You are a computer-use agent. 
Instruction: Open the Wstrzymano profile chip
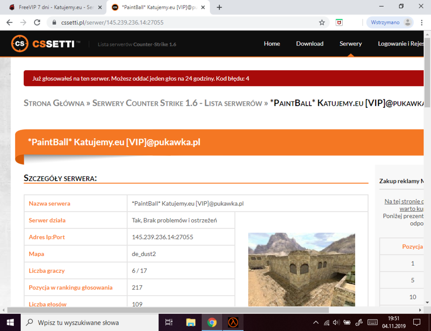(390, 23)
